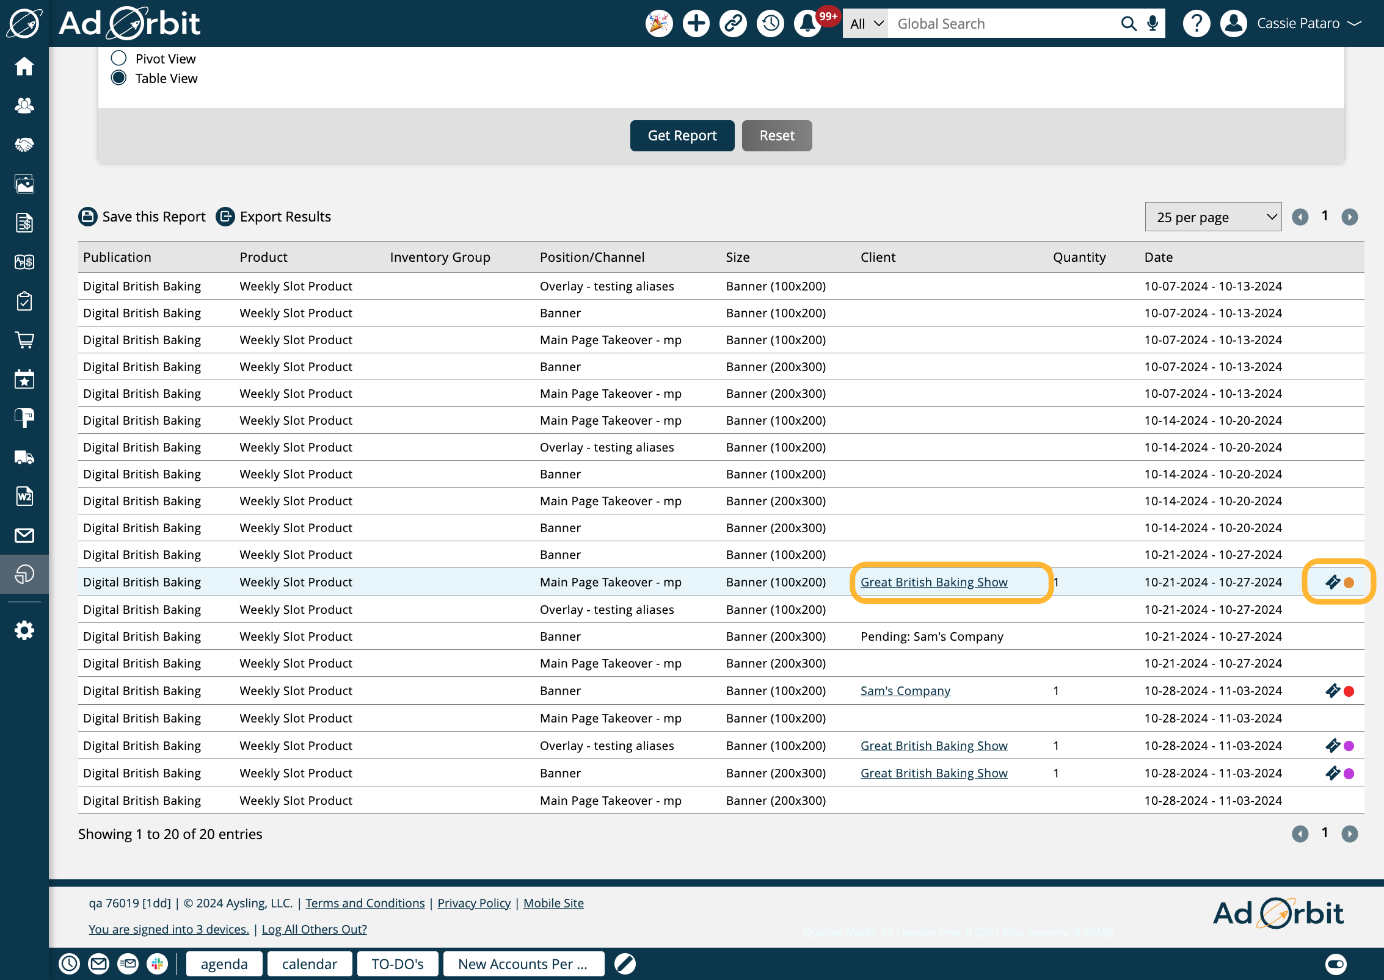Open the recent history clock icon

pyautogui.click(x=770, y=24)
